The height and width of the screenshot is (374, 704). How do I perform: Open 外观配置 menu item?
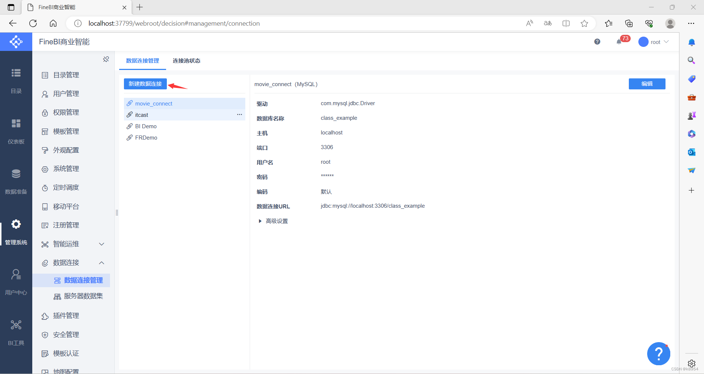[66, 150]
